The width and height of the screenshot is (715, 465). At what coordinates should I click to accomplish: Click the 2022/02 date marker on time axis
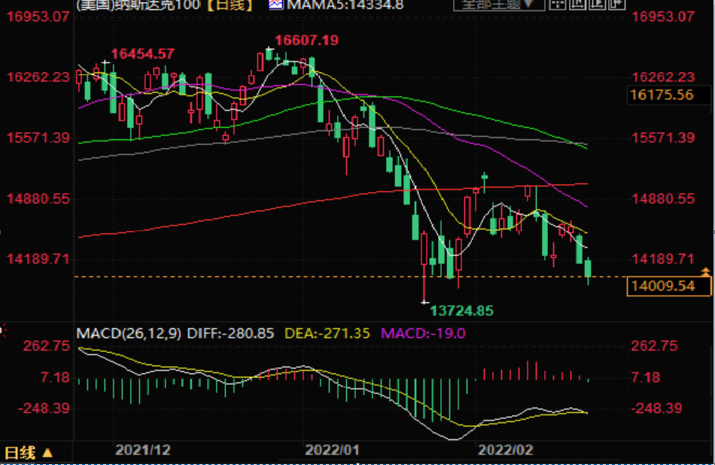506,450
